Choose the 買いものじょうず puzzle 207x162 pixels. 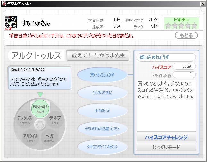pyautogui.click(x=102, y=75)
